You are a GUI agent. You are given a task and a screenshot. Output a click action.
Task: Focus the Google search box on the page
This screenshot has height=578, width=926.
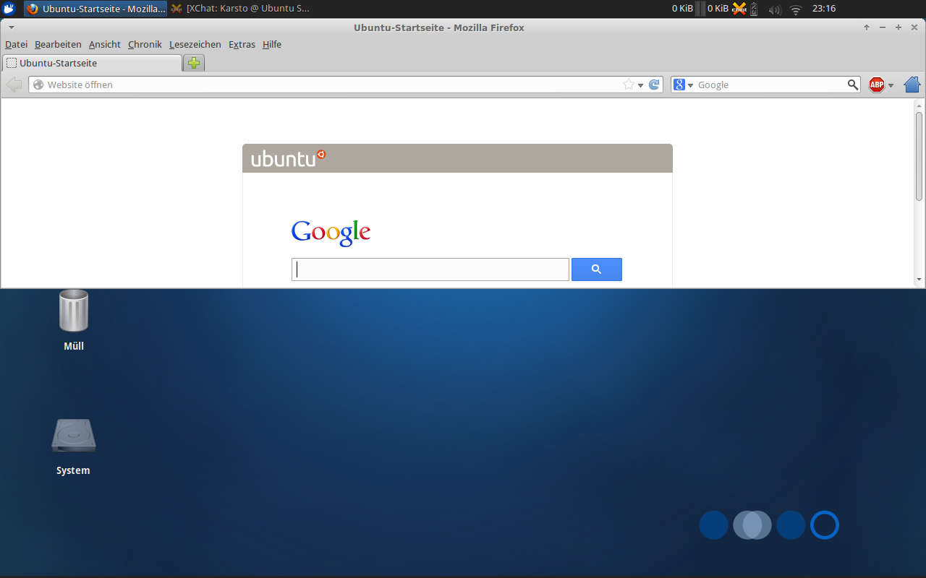coord(430,269)
